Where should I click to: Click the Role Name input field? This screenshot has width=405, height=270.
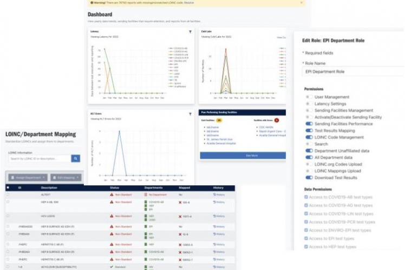[x=353, y=72]
